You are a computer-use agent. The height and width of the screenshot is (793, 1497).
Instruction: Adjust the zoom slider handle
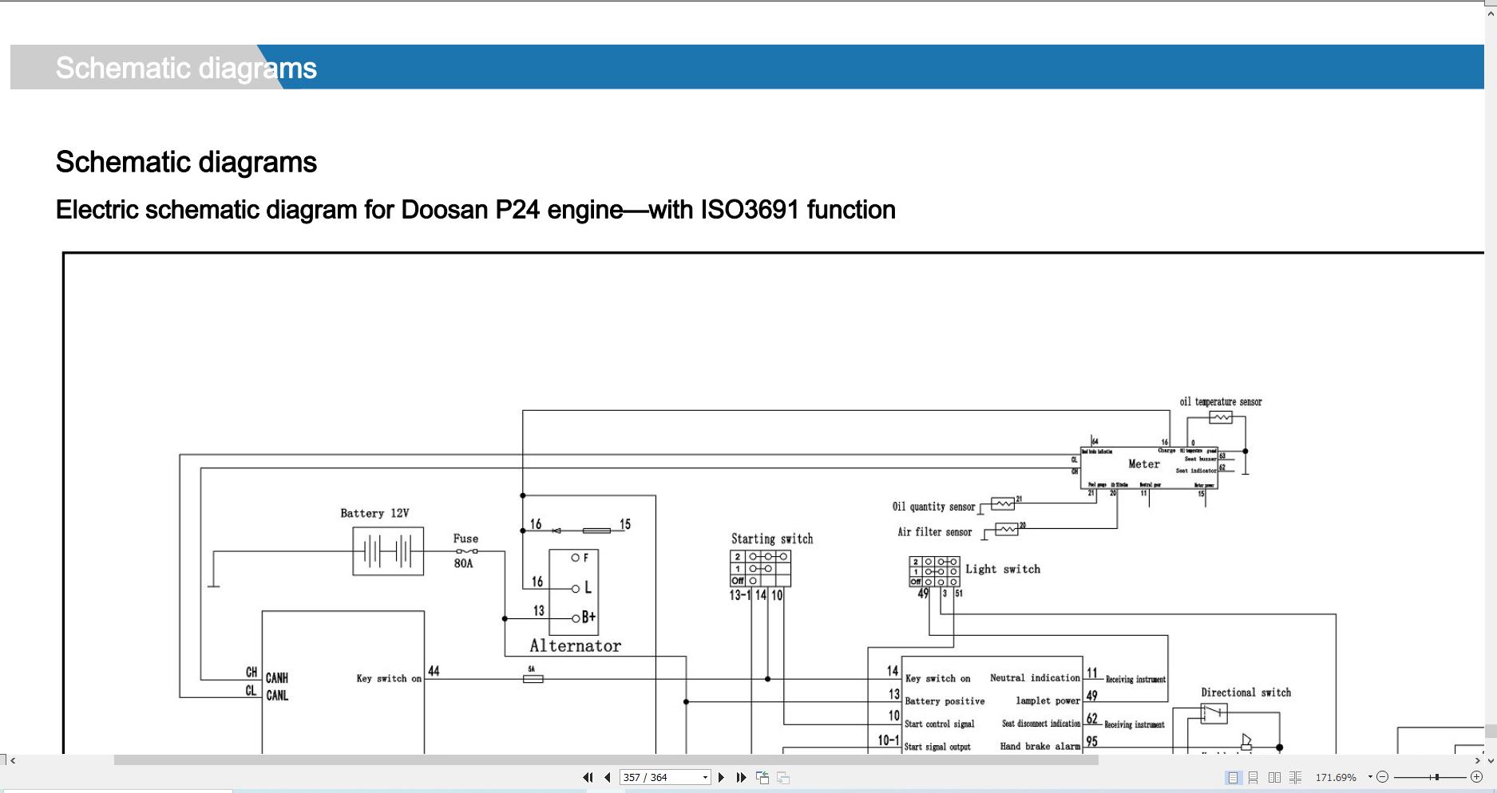coord(1436,777)
